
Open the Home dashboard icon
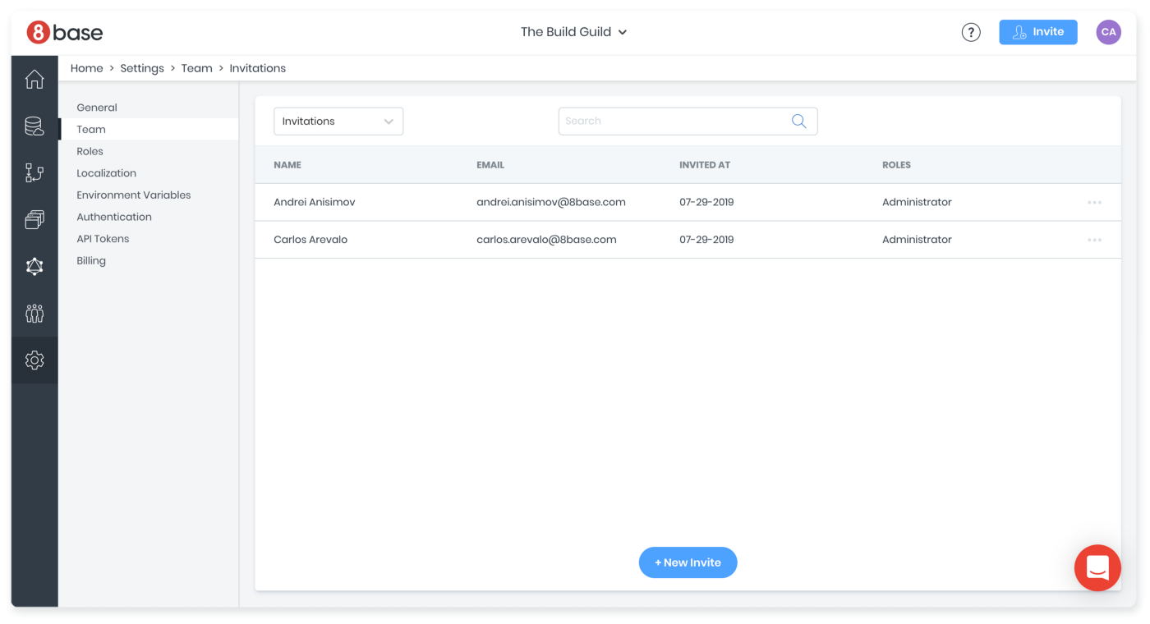(x=34, y=79)
